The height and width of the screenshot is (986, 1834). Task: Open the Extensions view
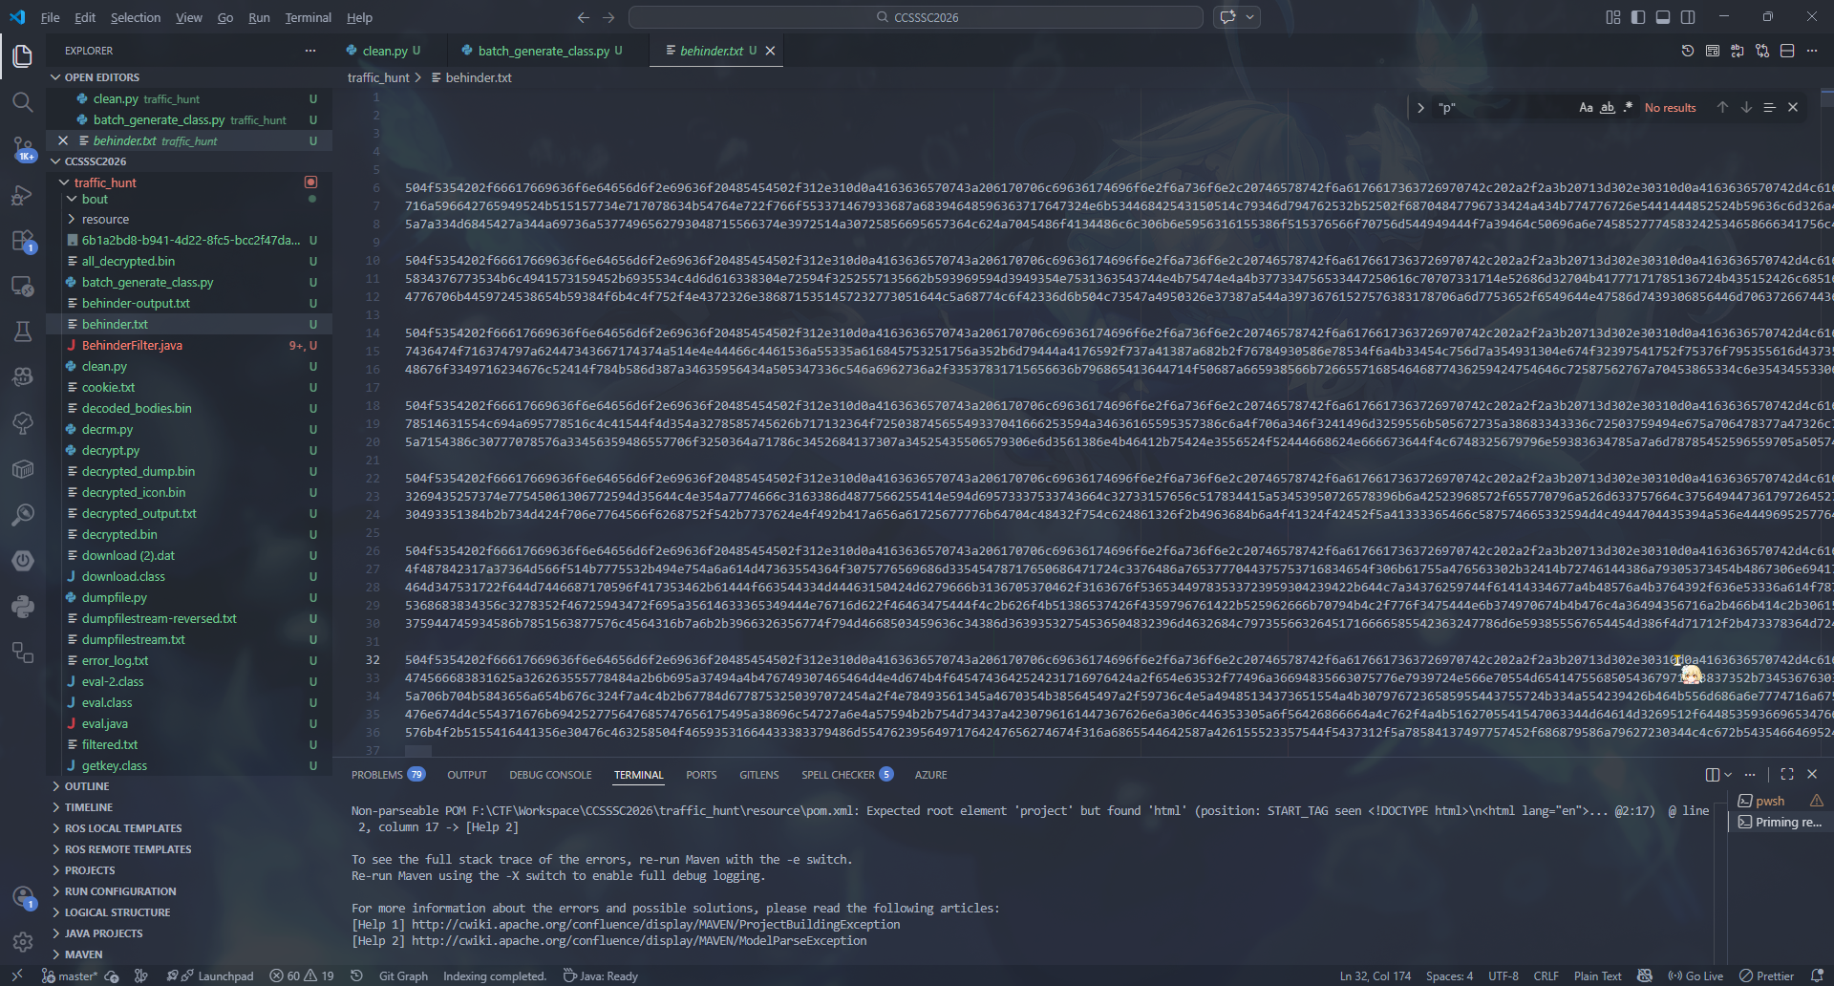pos(23,241)
